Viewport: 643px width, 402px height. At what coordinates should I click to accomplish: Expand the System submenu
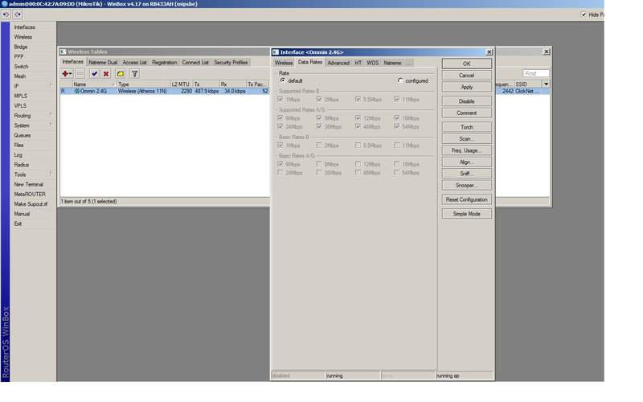pyautogui.click(x=51, y=125)
